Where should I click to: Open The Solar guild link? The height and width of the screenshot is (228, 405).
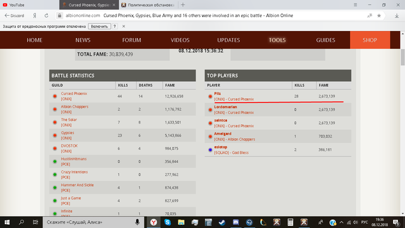click(69, 120)
